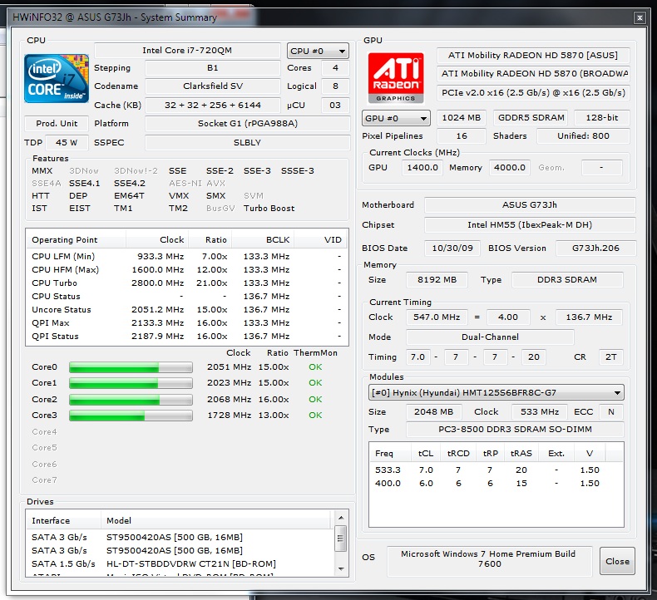The image size is (657, 600).
Task: Click the Model column header in Drives
Action: pyautogui.click(x=119, y=521)
